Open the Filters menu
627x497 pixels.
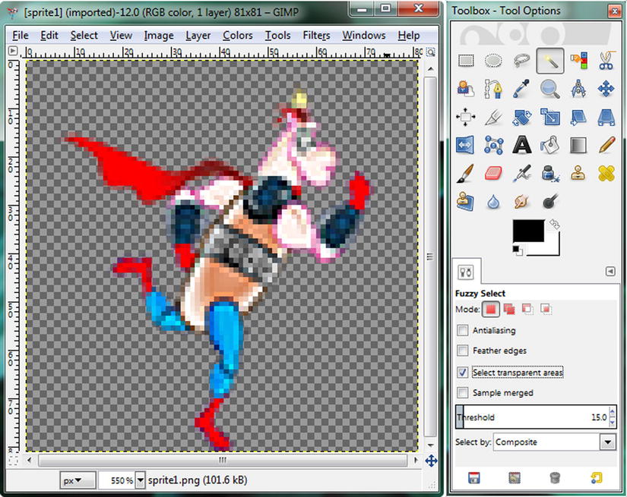(316, 36)
